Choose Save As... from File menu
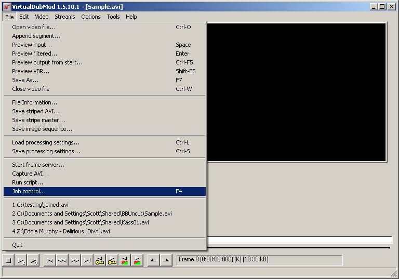This screenshot has height=279, width=399. coord(104,80)
